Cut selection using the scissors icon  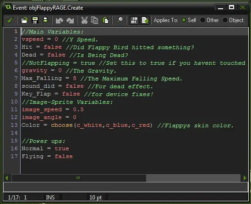(84, 20)
